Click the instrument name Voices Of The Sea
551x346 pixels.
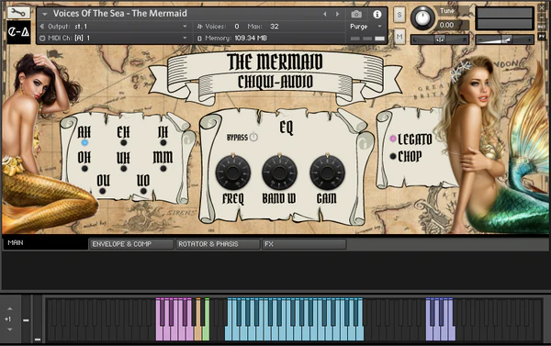tap(119, 14)
